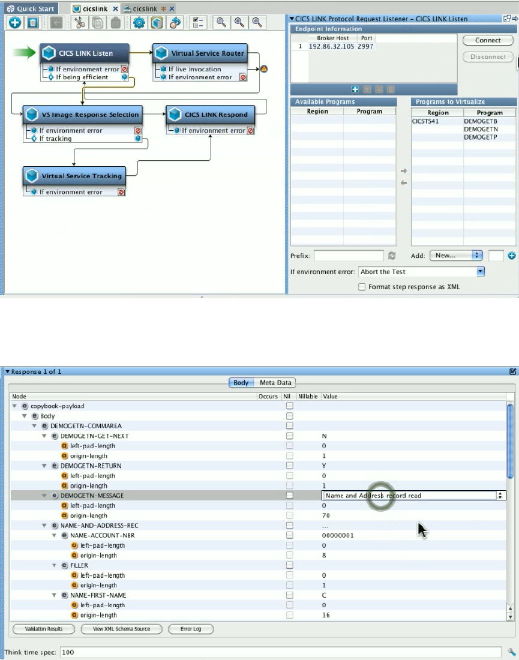
Task: Move program right with the arrow icon
Action: pyautogui.click(x=404, y=171)
